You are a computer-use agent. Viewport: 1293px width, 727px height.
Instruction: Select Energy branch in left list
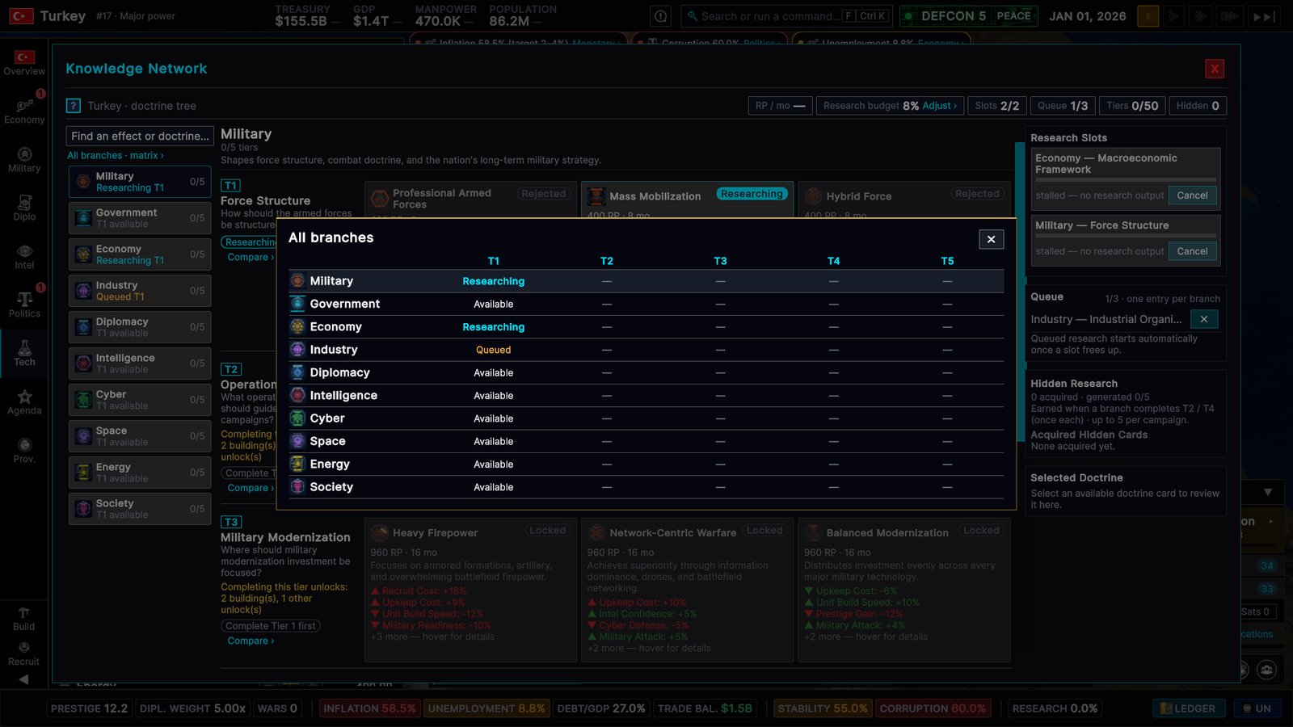tap(140, 473)
